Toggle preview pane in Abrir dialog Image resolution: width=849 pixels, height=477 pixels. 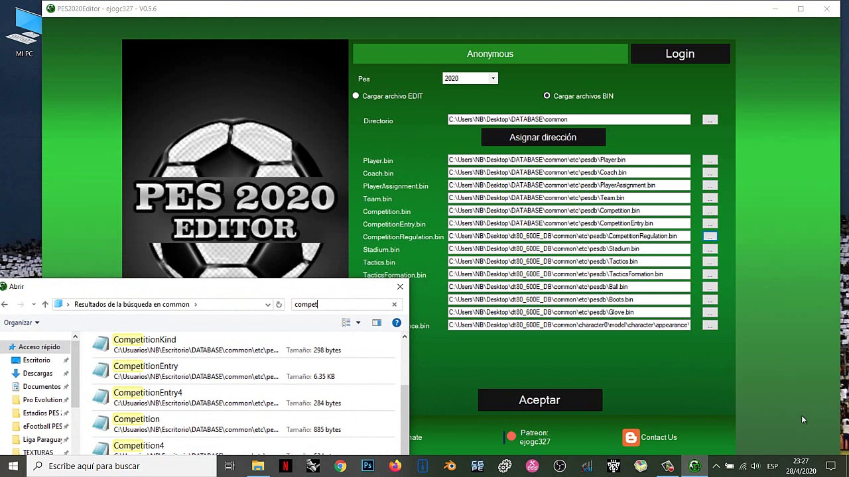[377, 323]
